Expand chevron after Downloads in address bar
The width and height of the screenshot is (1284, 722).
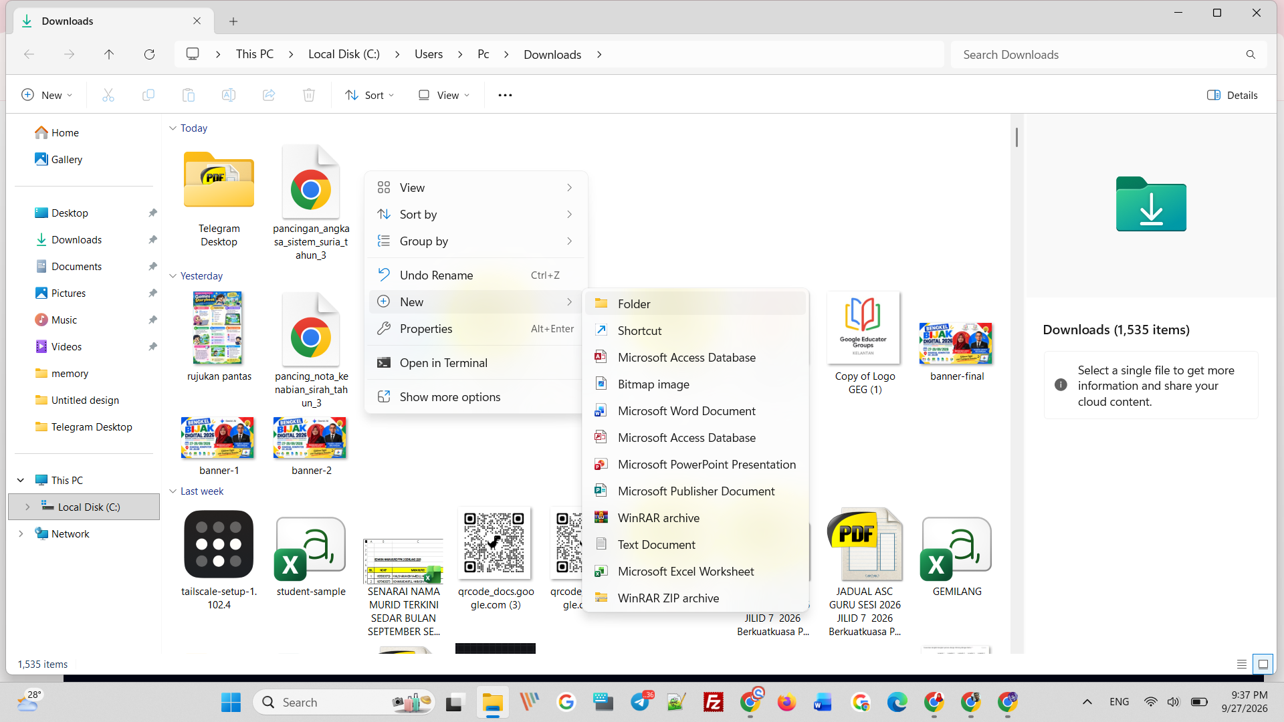[x=599, y=54]
